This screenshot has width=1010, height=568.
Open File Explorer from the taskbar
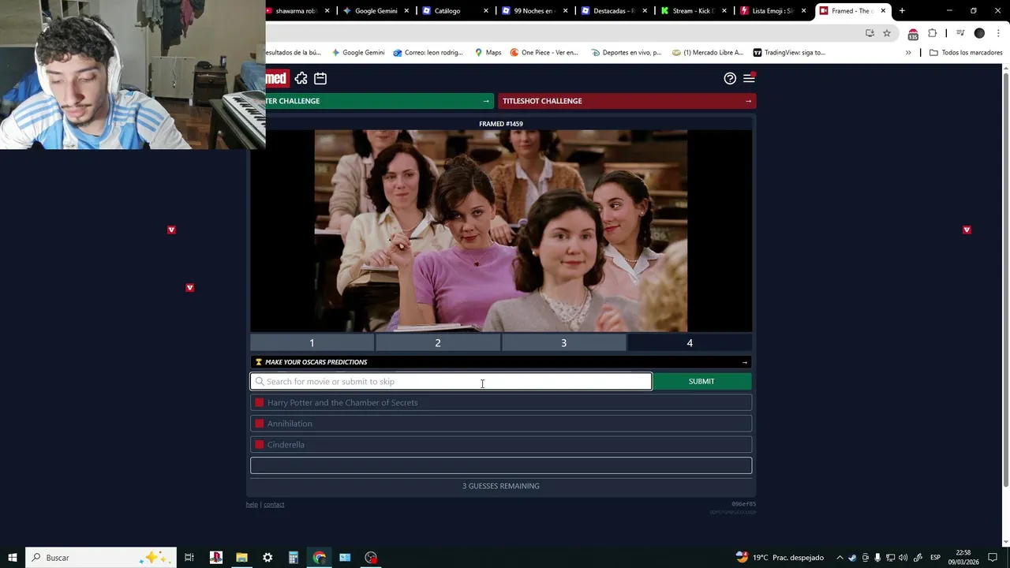tap(241, 558)
